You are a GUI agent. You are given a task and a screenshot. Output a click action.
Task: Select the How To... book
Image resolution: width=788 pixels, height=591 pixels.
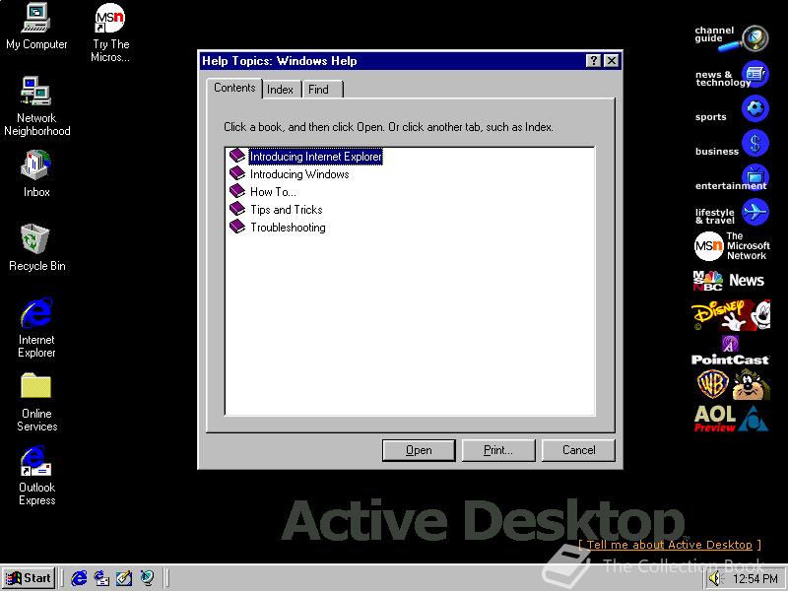click(x=273, y=192)
